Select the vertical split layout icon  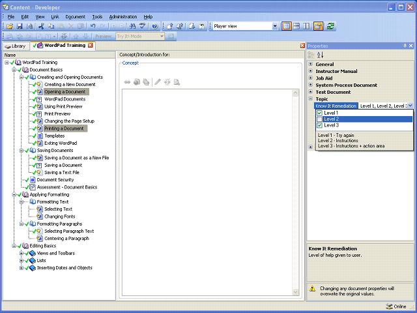click(x=306, y=26)
